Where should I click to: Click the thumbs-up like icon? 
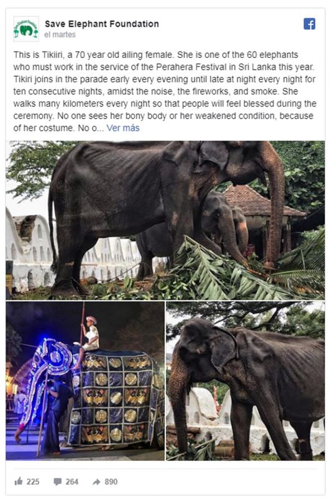click(x=19, y=481)
